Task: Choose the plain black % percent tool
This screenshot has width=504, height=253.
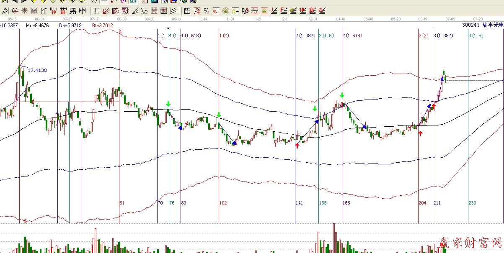Action: [x=207, y=11]
